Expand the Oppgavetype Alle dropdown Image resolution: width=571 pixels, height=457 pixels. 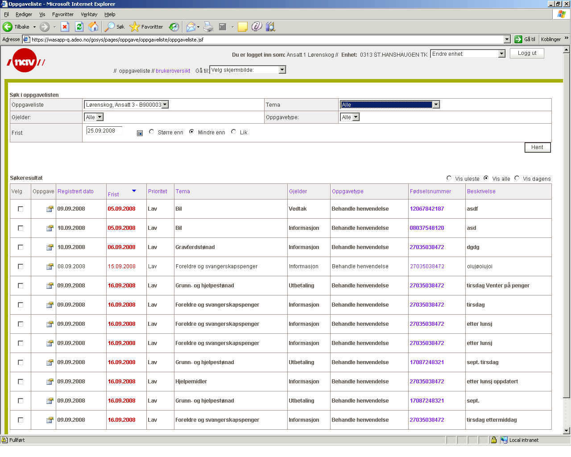pos(350,117)
